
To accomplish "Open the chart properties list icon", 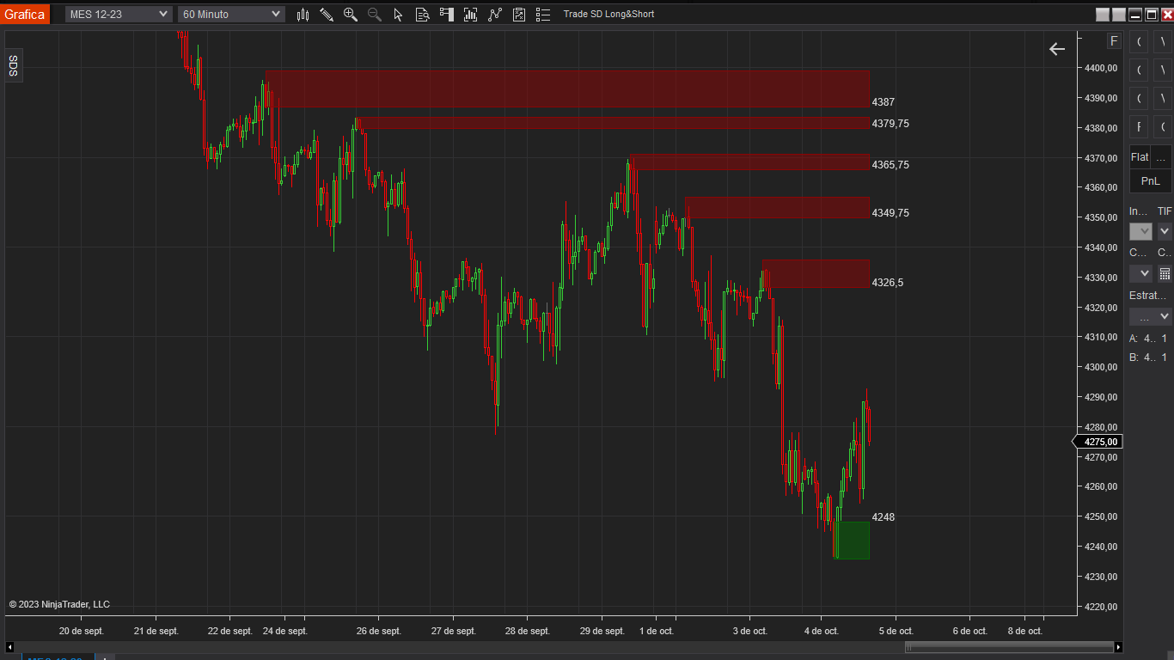I will point(542,14).
